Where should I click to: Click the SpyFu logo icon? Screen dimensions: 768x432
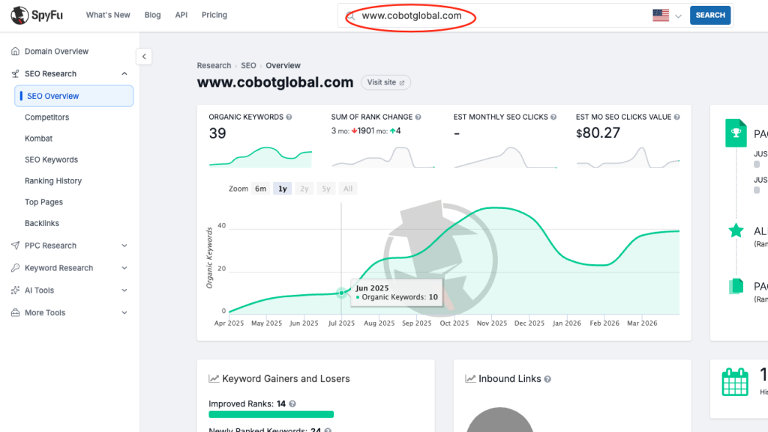pyautogui.click(x=19, y=15)
